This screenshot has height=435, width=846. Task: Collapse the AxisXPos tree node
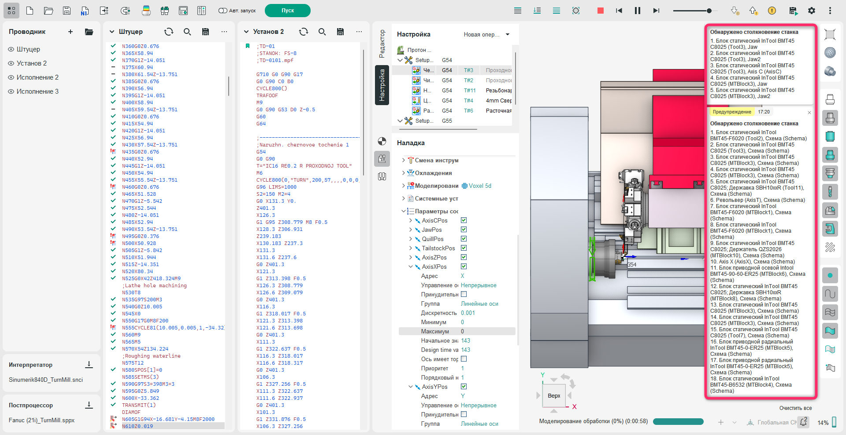click(x=411, y=267)
